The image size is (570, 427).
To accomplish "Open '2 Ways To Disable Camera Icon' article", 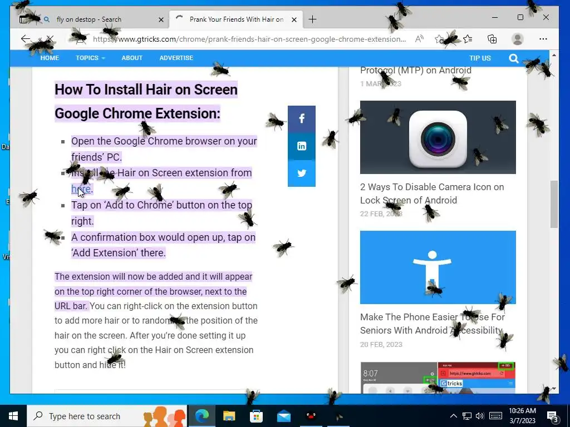I will pyautogui.click(x=432, y=193).
